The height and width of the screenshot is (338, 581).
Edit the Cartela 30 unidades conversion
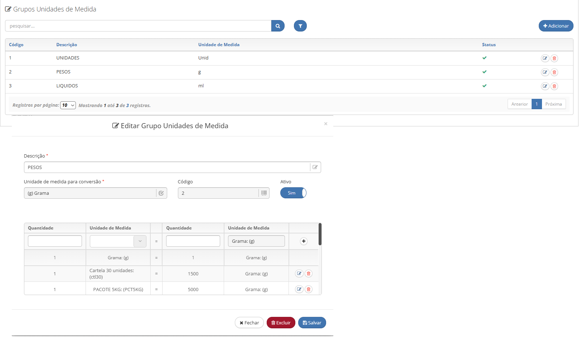point(299,274)
